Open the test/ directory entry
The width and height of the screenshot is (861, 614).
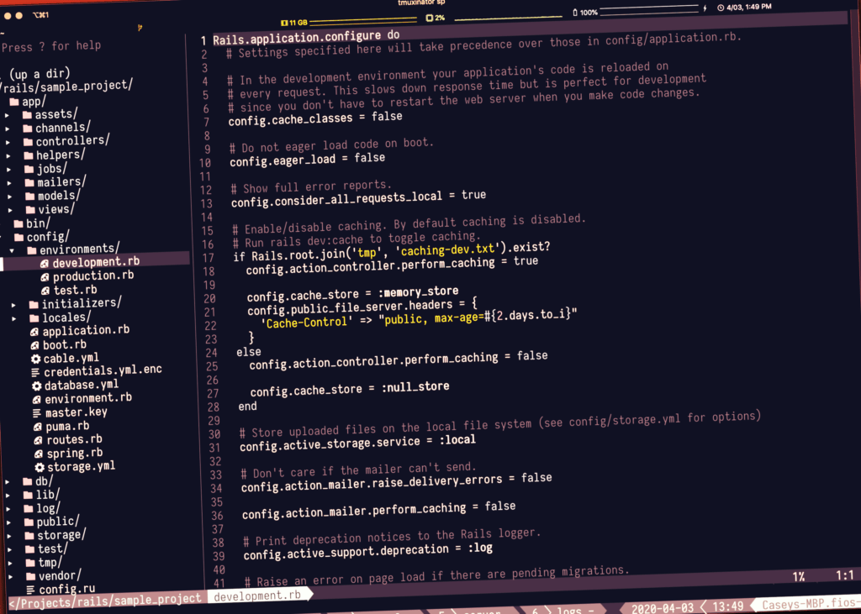click(53, 548)
